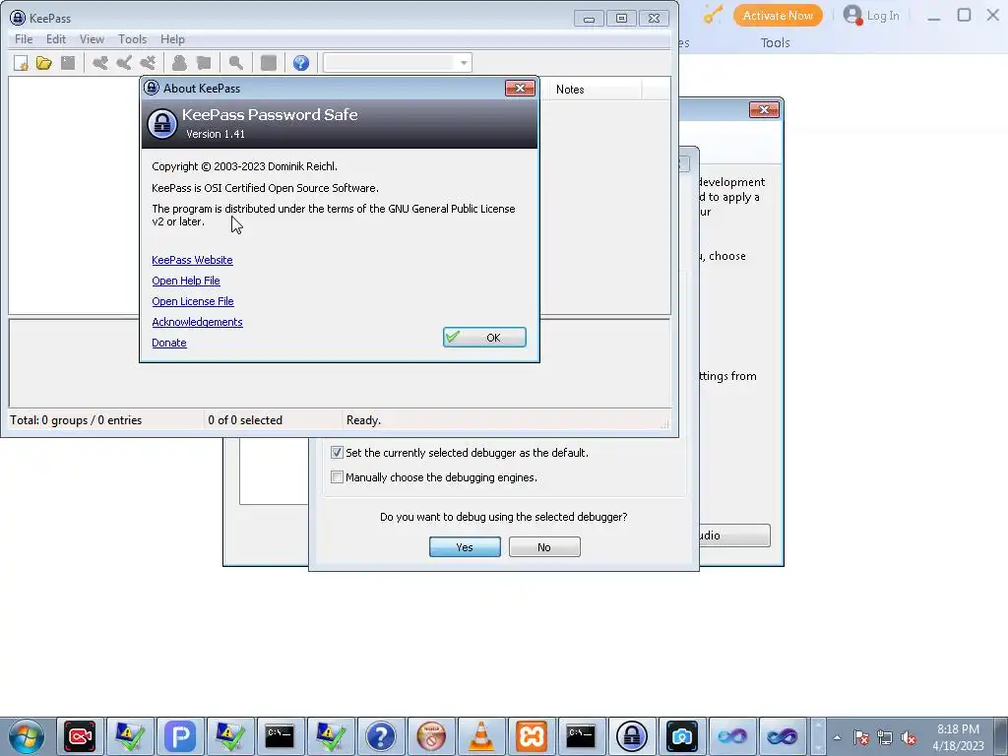Open the Tools menu in KeePass
This screenshot has height=756, width=1008.
click(133, 39)
